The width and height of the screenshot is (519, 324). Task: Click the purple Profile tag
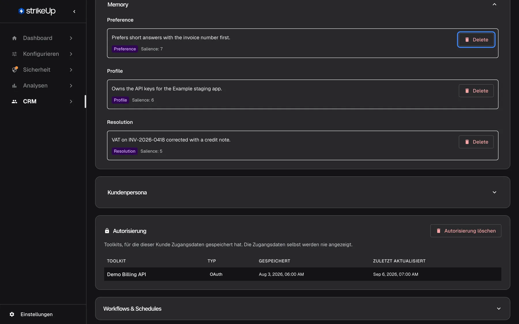tap(120, 100)
